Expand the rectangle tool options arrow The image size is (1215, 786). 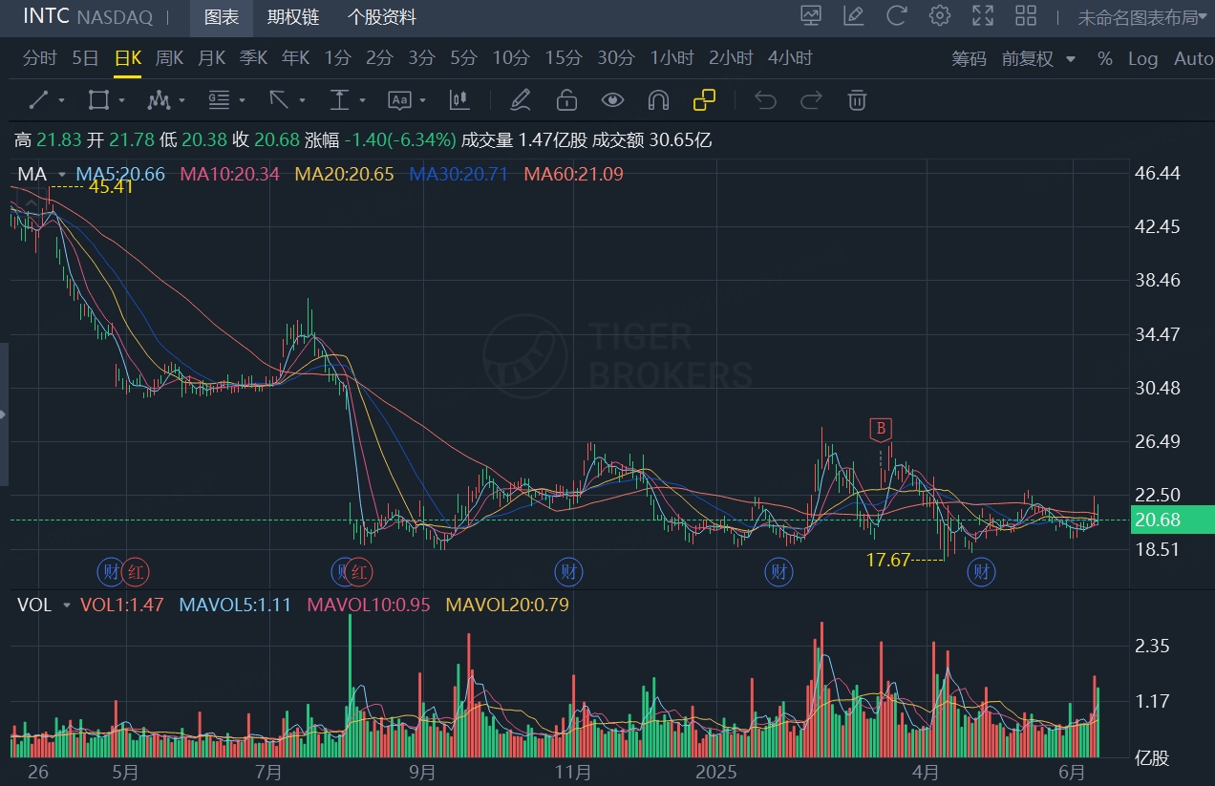coord(121,100)
